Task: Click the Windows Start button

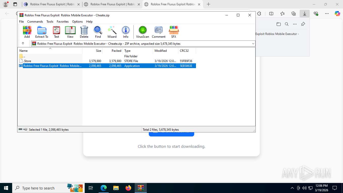Action: [x=6, y=188]
